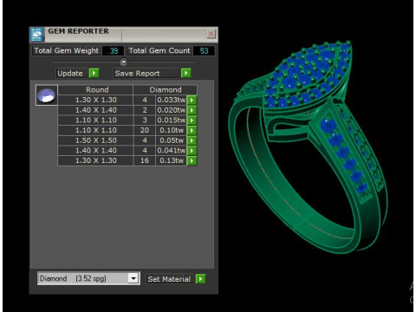Collapse panel using the round up-arrow toggle
416x312 pixels.
coord(123,62)
